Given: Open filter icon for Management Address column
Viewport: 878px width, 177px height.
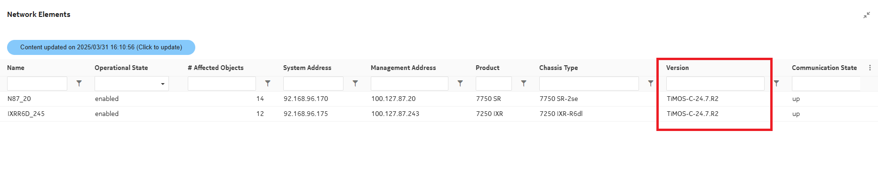Looking at the screenshot, I should click(460, 83).
